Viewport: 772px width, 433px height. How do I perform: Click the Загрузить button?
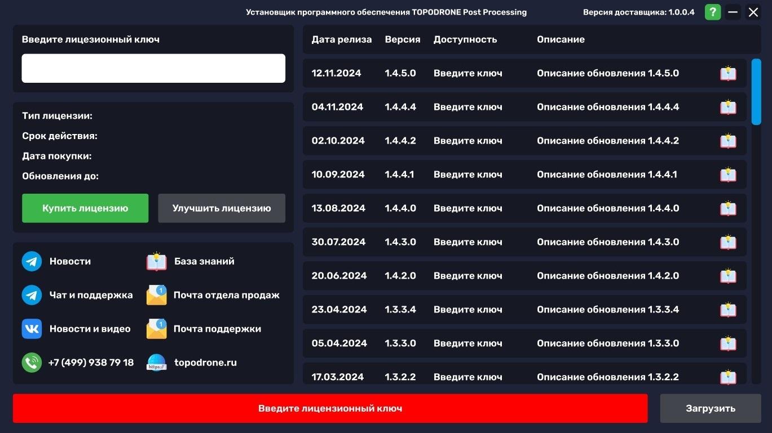[711, 408]
